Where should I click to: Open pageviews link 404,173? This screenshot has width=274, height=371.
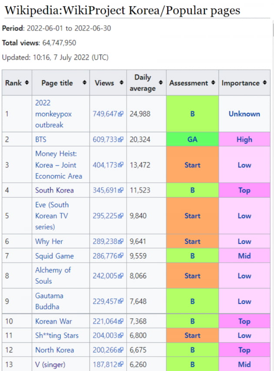click(x=105, y=165)
